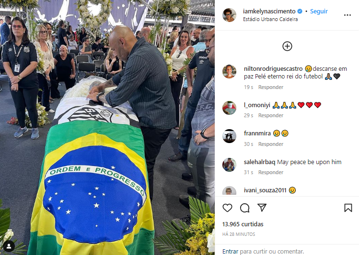Save post with bookmark icon

point(348,208)
